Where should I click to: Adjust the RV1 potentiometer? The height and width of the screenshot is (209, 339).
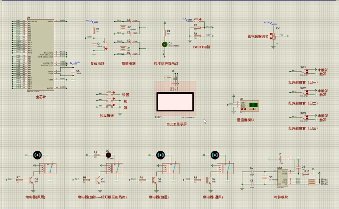pyautogui.click(x=274, y=36)
